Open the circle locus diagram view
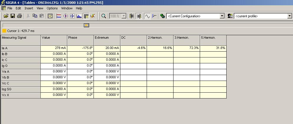Viewport: 293px width, 124px height. coord(72,16)
